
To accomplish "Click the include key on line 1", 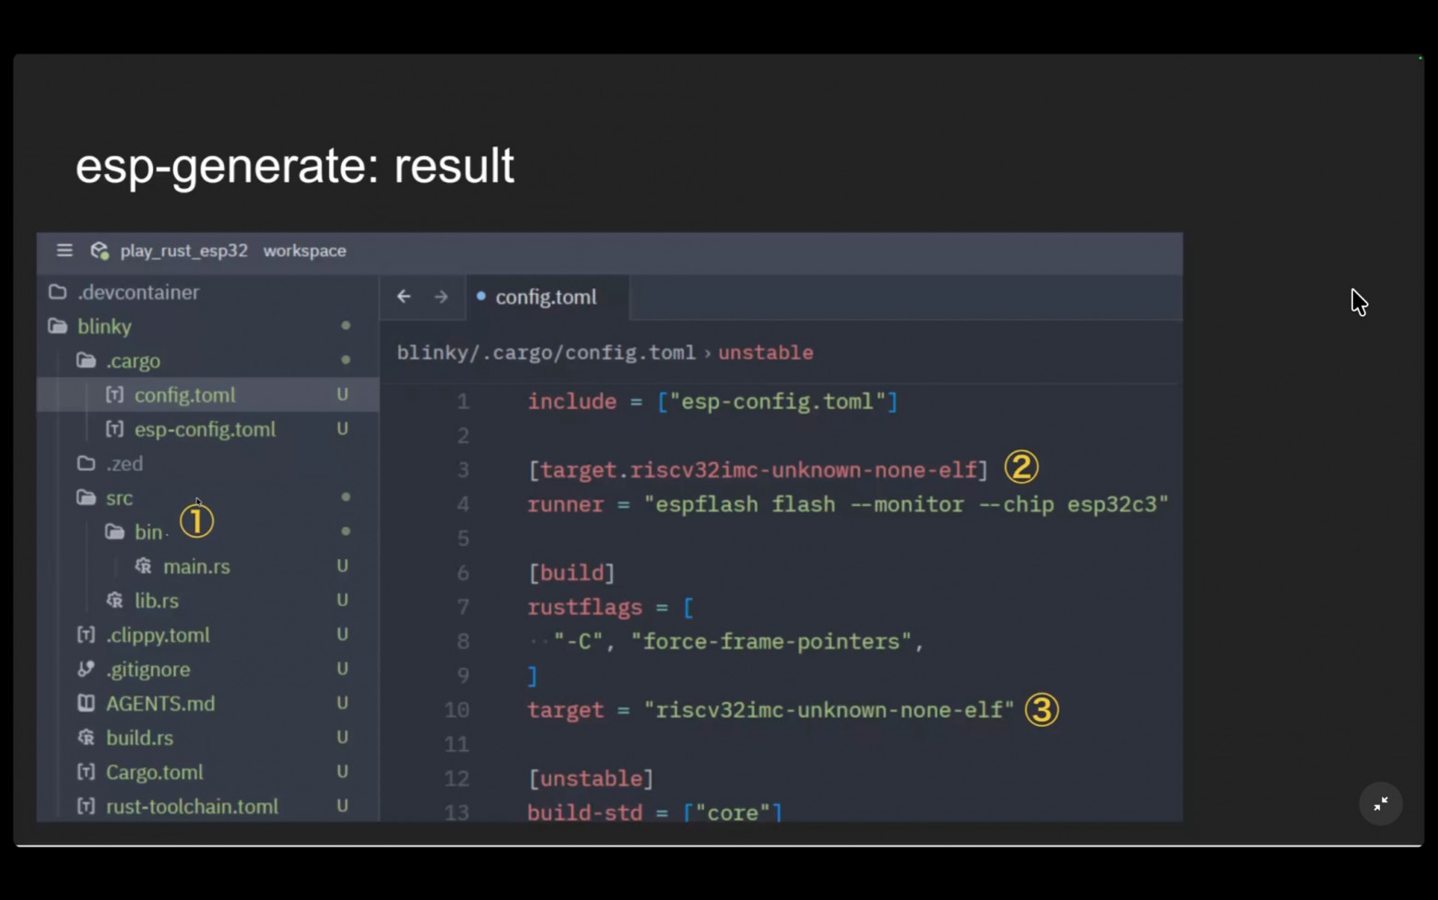I will (x=572, y=402).
